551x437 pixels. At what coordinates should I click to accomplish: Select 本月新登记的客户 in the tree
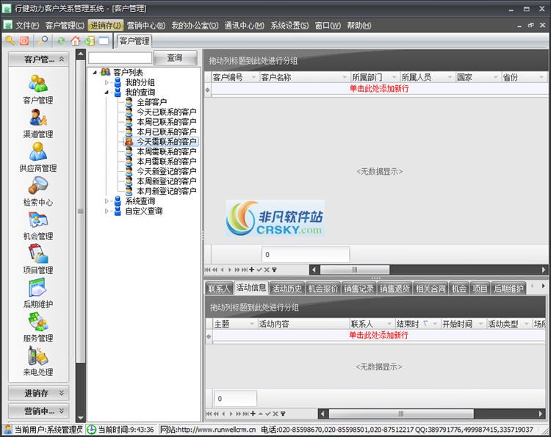(x=167, y=191)
